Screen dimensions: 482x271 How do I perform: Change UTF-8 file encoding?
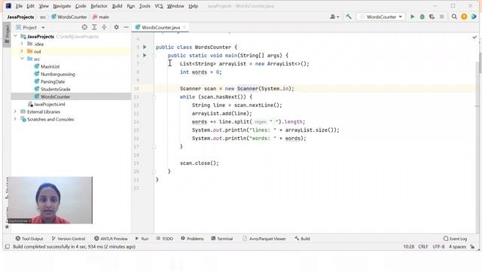(438, 247)
